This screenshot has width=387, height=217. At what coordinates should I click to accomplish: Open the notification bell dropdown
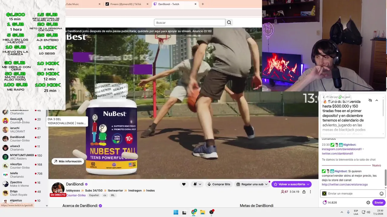point(197,184)
